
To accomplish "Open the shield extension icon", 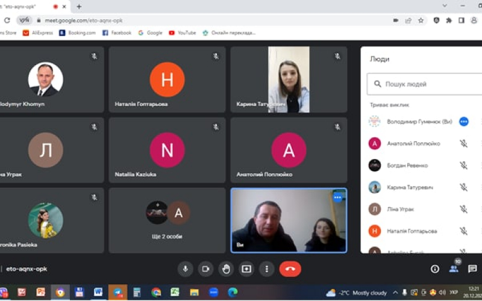I will (x=436, y=20).
